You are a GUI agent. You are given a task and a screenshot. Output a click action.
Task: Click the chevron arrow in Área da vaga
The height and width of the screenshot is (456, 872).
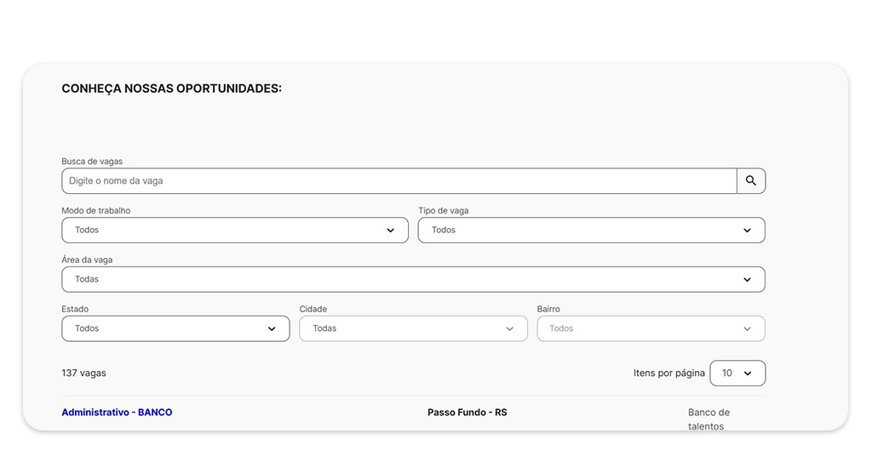pos(747,280)
